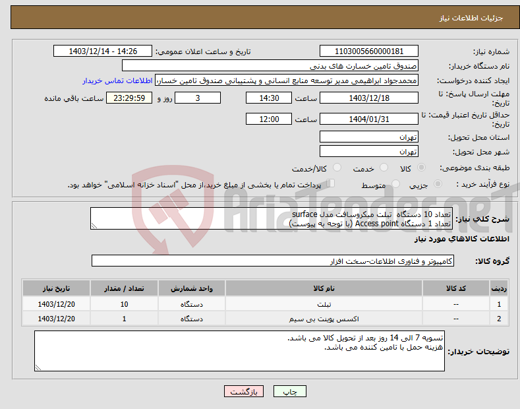This screenshot has height=409, width=520.
Task: Click the need number field 1103005660000181
Action: coord(369,51)
